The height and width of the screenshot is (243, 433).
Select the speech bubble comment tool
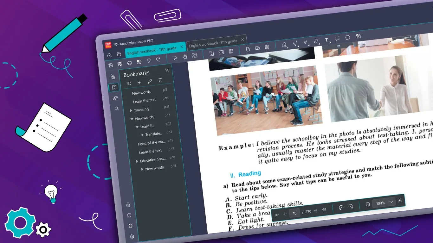(347, 37)
